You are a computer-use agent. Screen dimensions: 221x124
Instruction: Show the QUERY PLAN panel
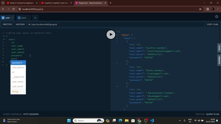tap(213, 114)
